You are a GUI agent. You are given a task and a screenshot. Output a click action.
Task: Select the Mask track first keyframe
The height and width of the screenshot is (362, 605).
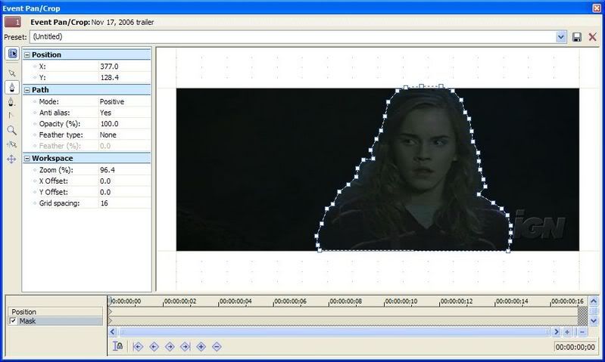click(110, 320)
